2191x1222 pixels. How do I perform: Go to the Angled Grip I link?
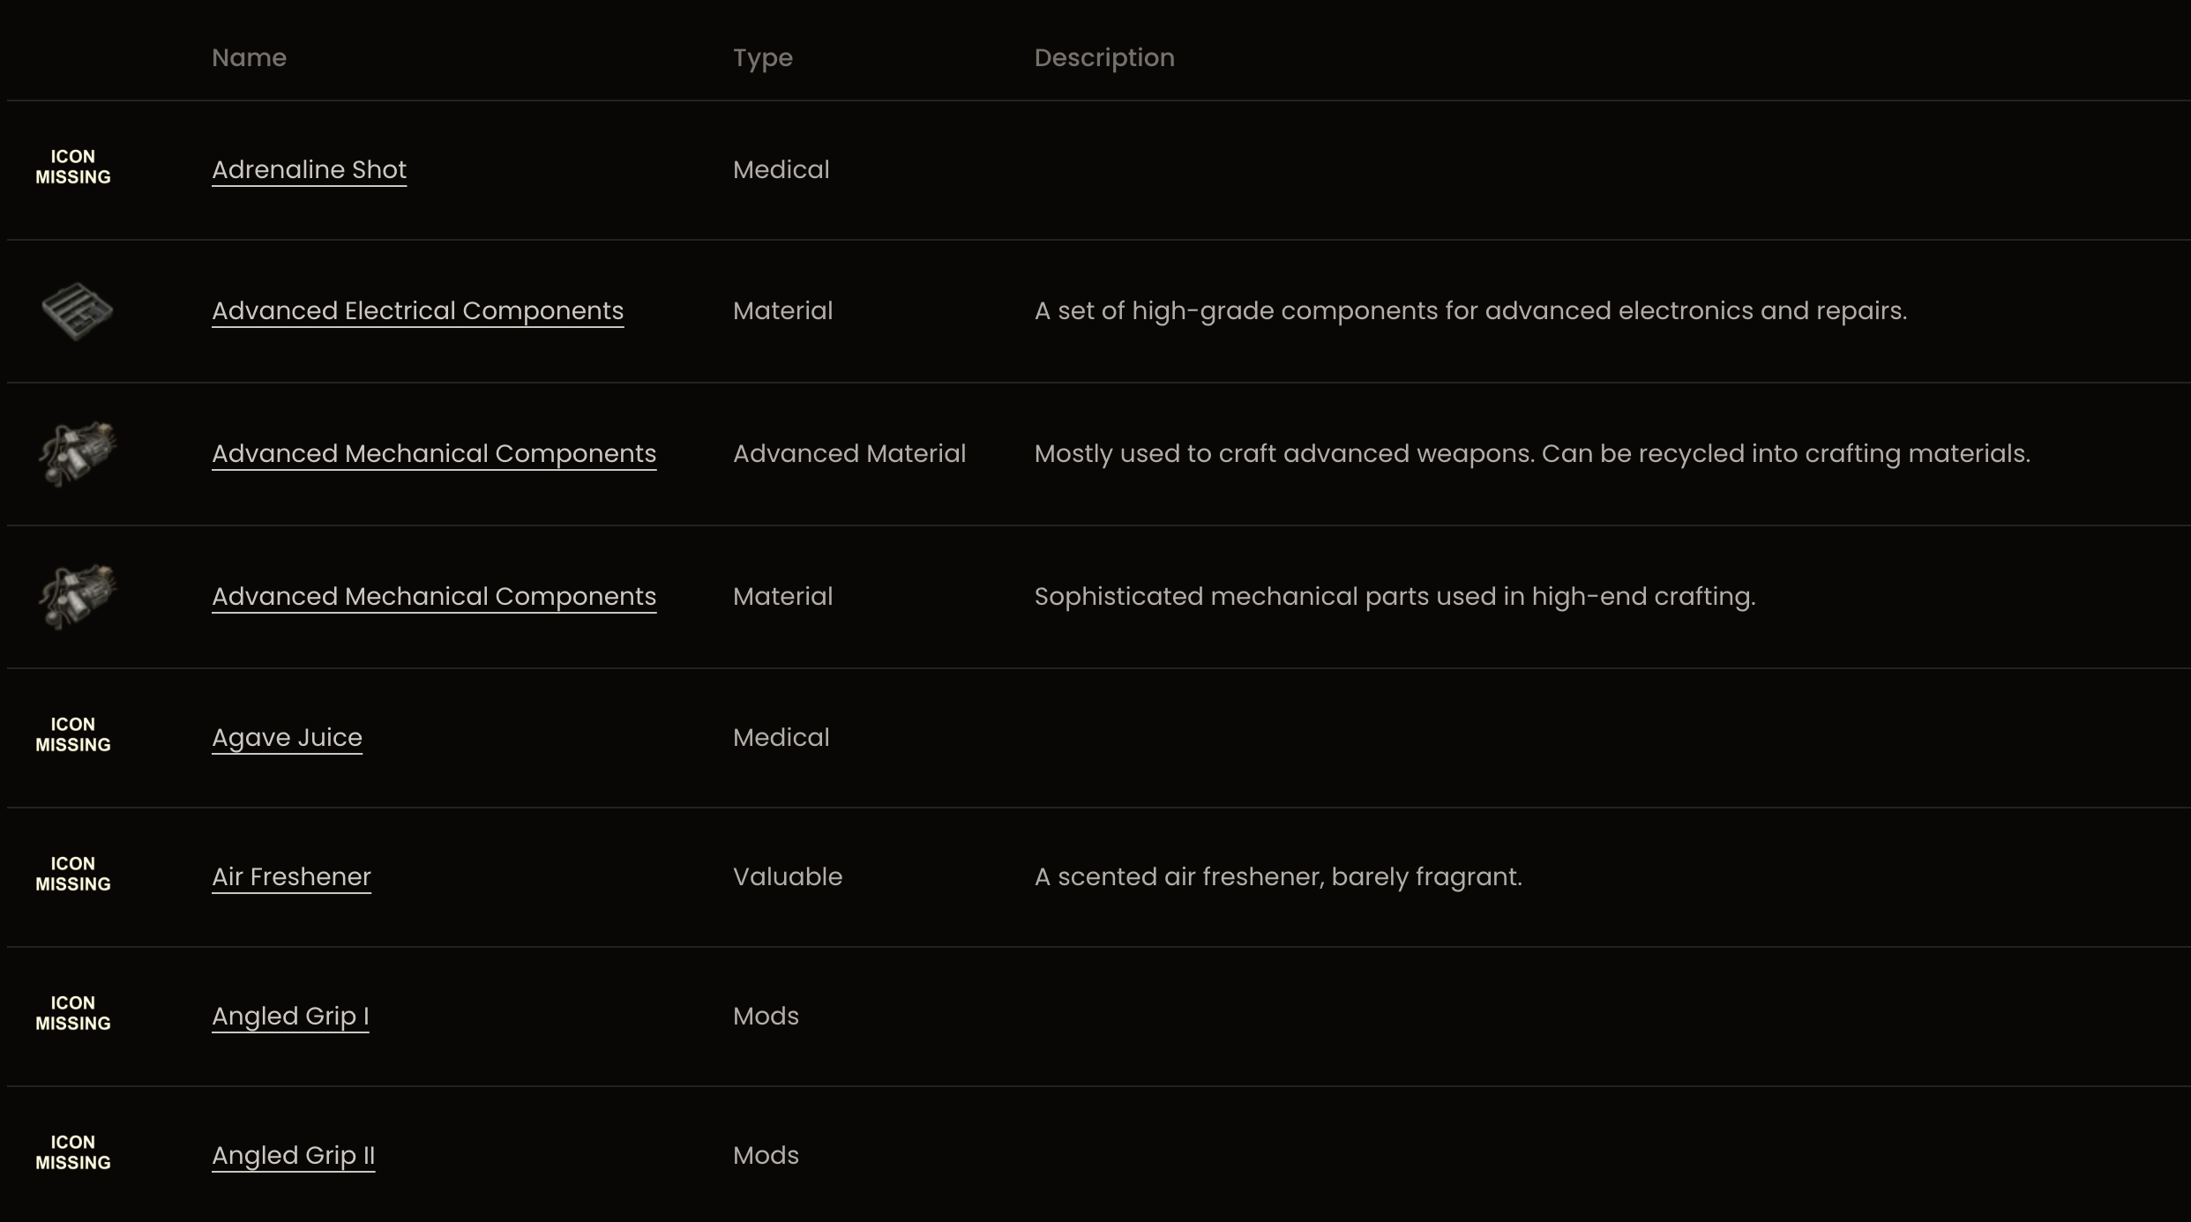pyautogui.click(x=290, y=1016)
